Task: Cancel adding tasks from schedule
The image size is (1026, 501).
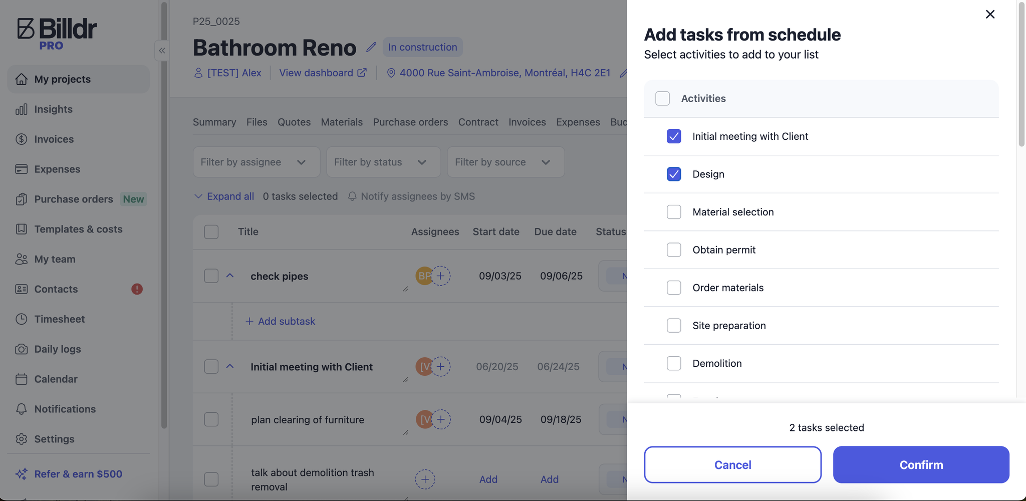Action: tap(732, 465)
